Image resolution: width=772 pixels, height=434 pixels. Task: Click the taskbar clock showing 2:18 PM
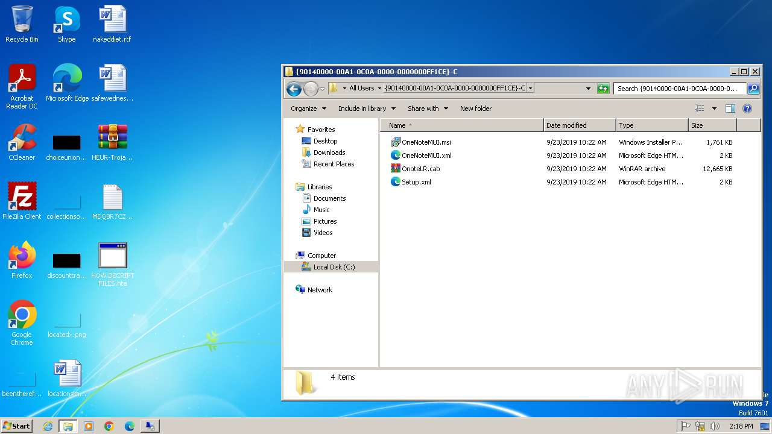coord(741,426)
